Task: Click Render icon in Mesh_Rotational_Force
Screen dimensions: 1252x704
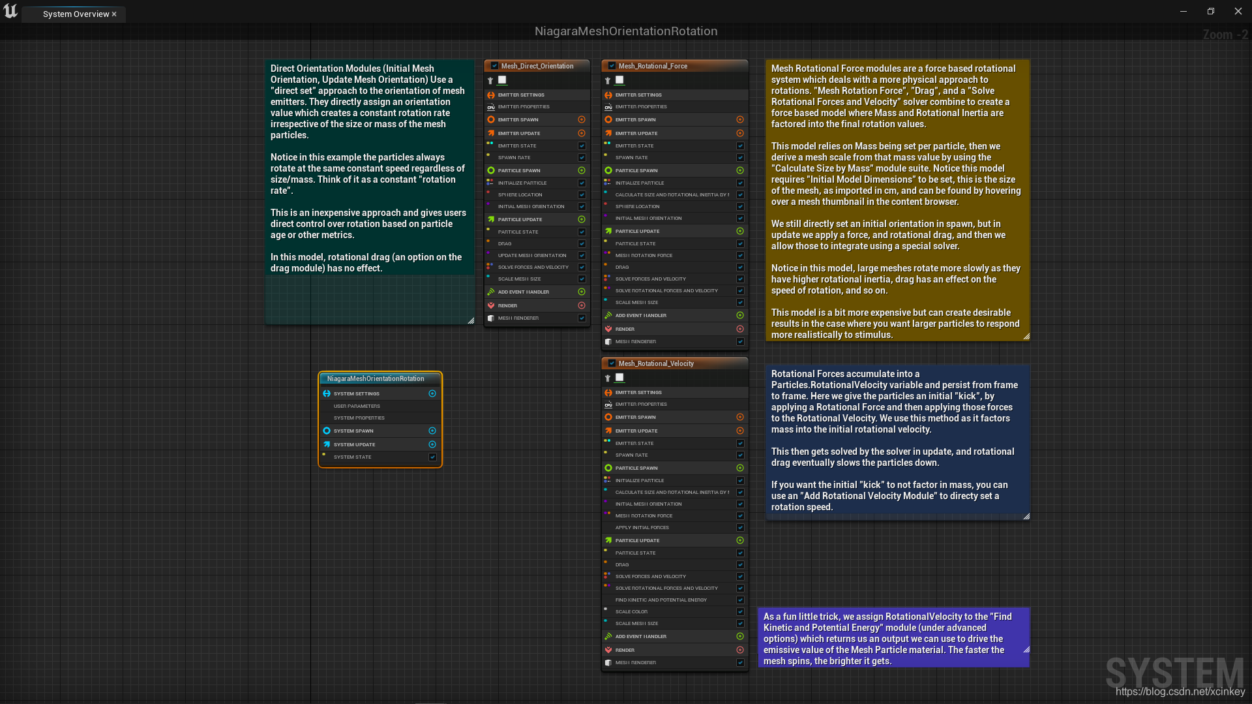Action: pyautogui.click(x=608, y=329)
